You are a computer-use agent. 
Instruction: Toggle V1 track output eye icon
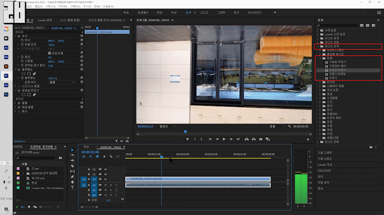[105, 180]
